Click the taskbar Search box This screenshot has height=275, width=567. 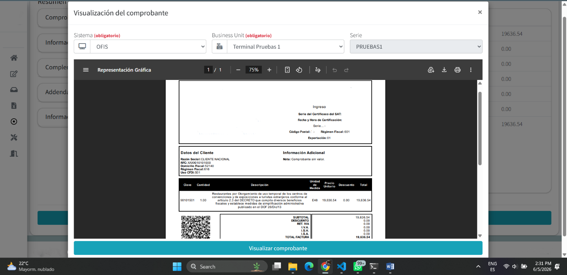[x=227, y=266]
